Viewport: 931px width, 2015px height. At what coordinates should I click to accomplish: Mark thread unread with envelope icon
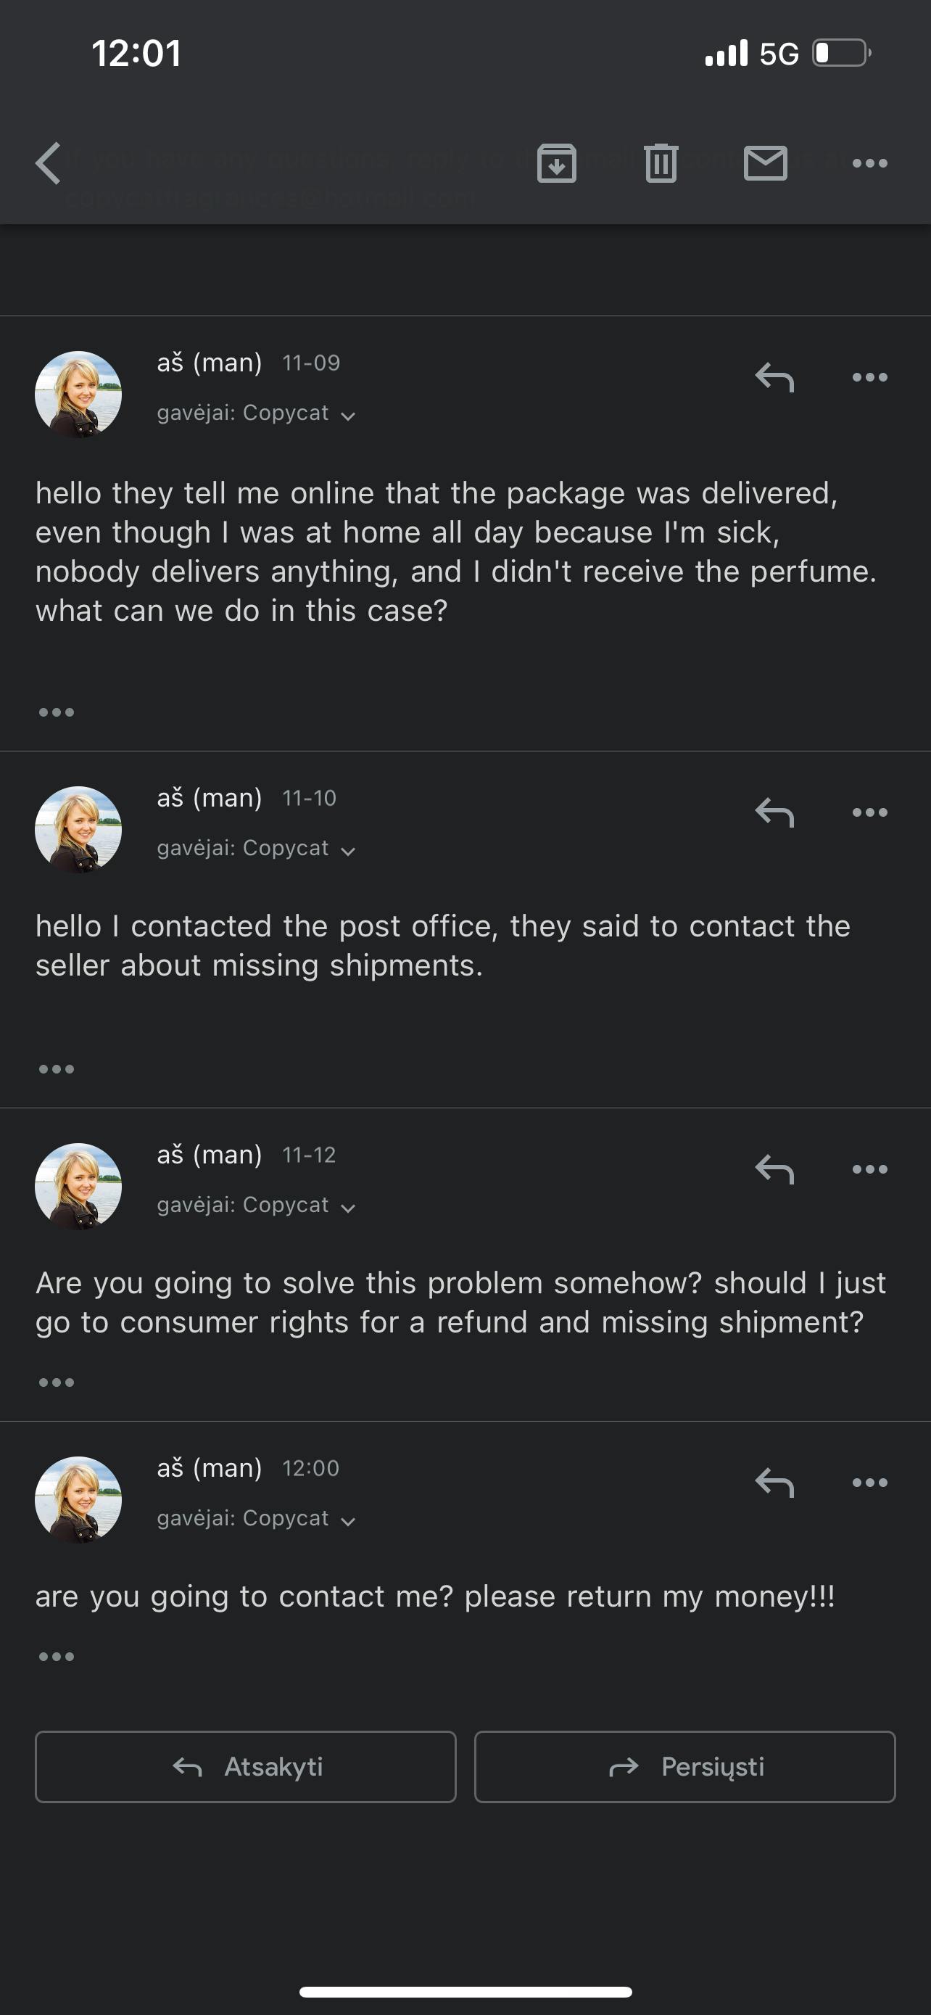point(764,163)
